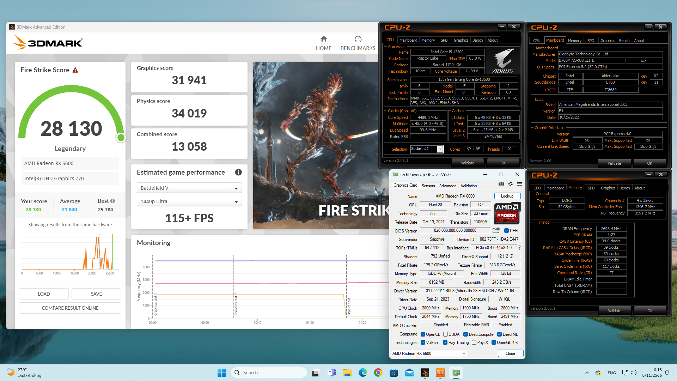Switch to AORUS CPU-Z taskbar icon

tap(440, 373)
